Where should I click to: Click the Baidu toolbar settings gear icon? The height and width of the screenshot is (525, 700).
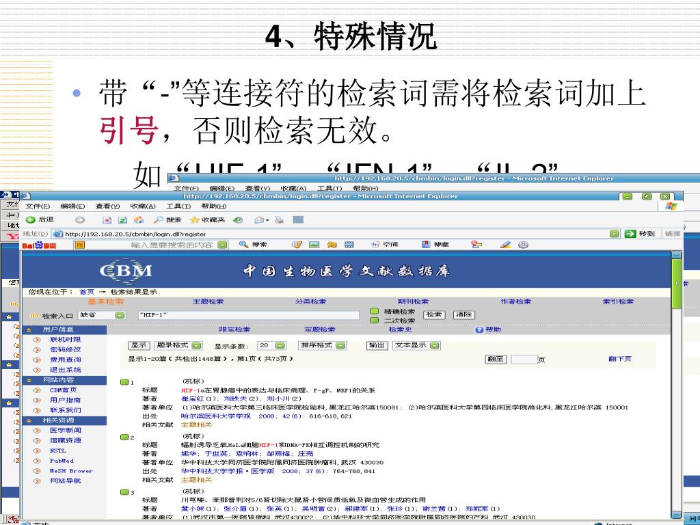coord(523,245)
